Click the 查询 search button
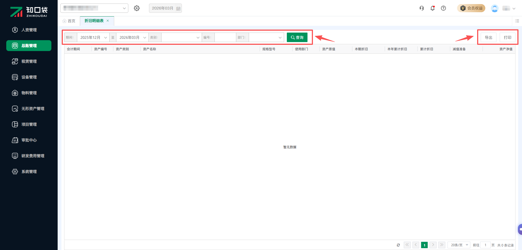 (297, 37)
